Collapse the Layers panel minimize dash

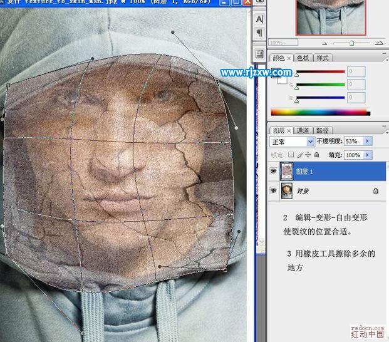(384, 126)
